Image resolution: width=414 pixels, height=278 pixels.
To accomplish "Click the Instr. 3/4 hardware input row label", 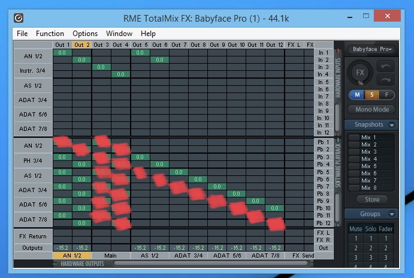I will (x=33, y=71).
